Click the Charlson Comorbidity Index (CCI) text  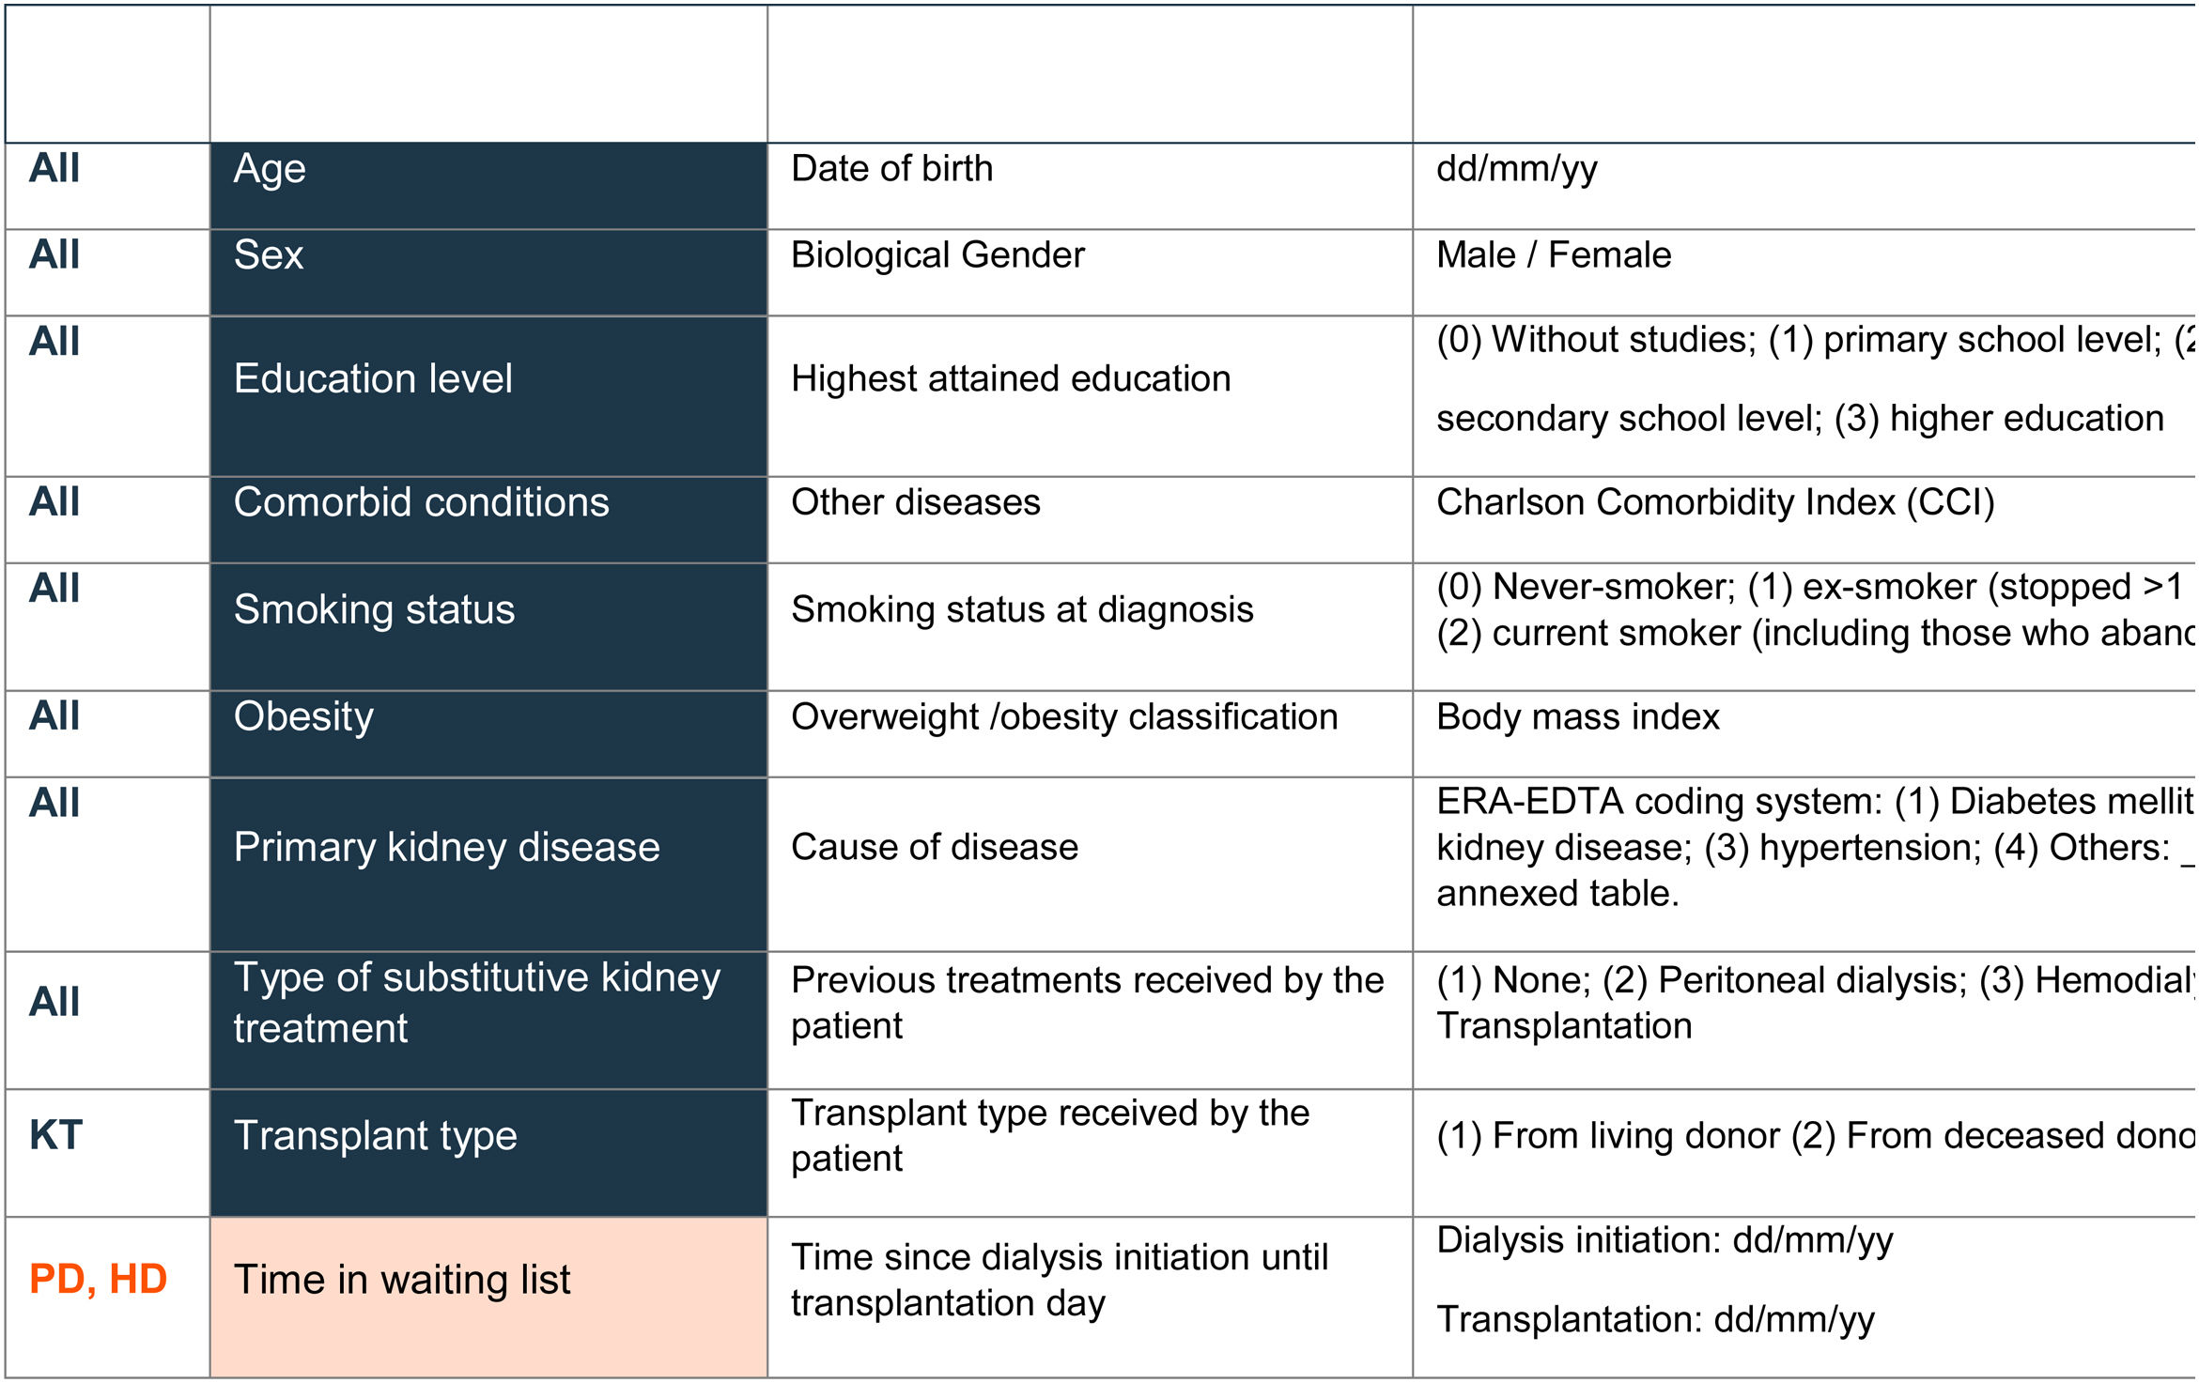coord(1714,503)
